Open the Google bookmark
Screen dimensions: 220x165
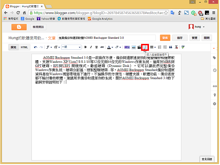coord(27,19)
